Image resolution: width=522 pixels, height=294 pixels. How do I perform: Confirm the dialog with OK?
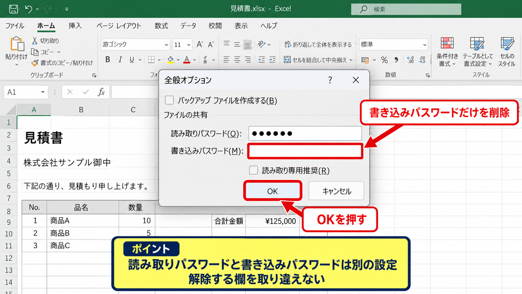[x=273, y=191]
